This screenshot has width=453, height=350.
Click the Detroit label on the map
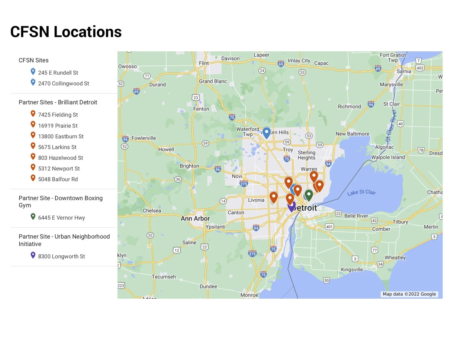pos(305,208)
